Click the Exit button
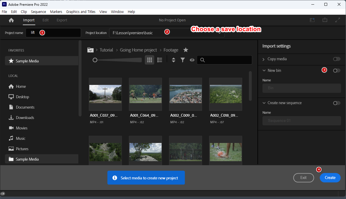 pyautogui.click(x=303, y=178)
